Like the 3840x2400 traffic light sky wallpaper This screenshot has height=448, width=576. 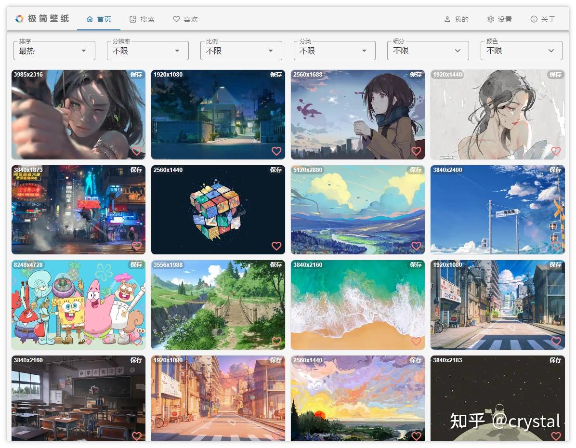(x=556, y=246)
